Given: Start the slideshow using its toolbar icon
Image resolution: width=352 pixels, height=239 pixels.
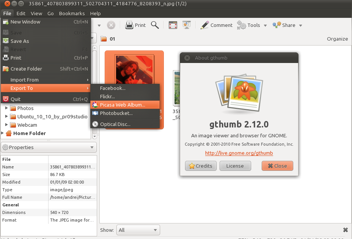Looking at the screenshot, I should pos(186,25).
